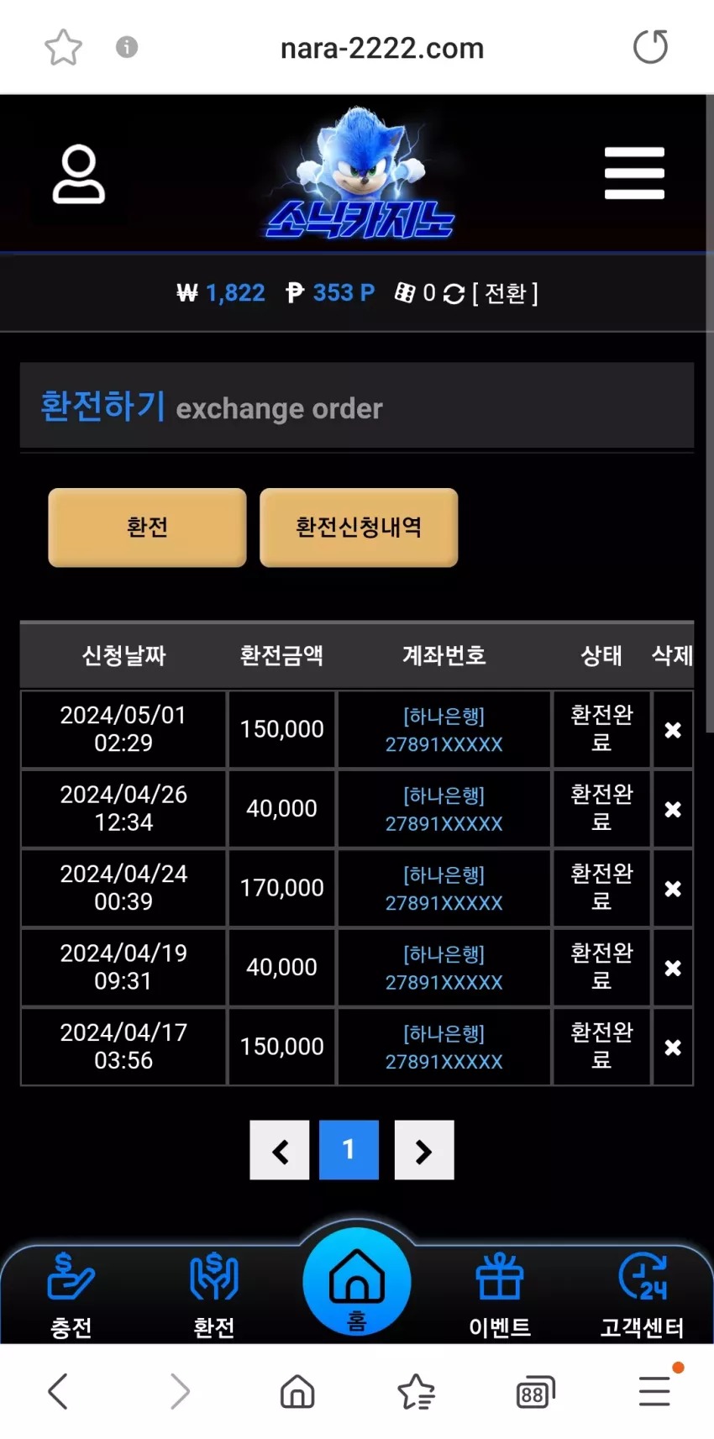
Task: Tap the Sonic Casino logo
Action: [360, 173]
